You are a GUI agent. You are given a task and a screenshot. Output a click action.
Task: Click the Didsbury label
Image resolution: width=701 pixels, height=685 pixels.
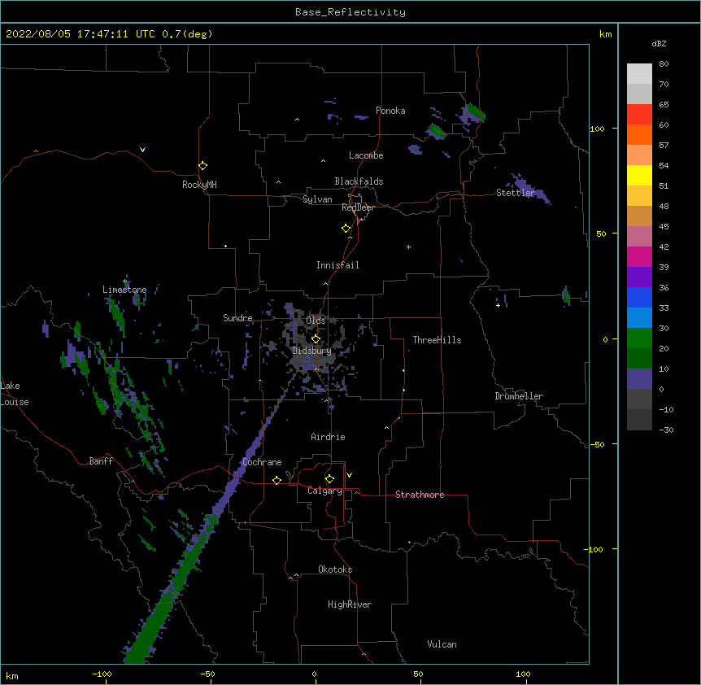pos(311,351)
